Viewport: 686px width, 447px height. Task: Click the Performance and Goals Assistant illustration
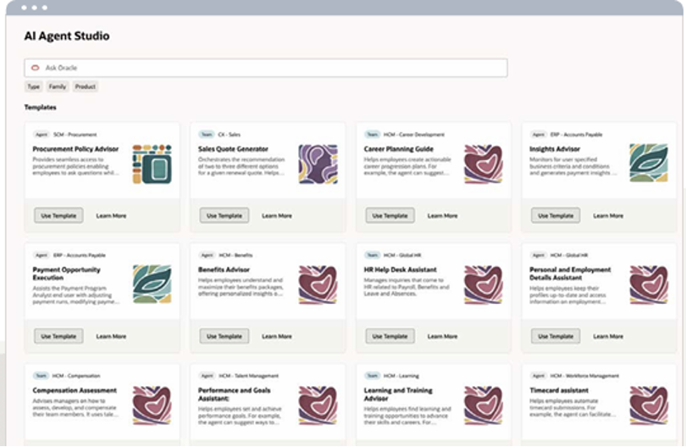[x=318, y=406]
